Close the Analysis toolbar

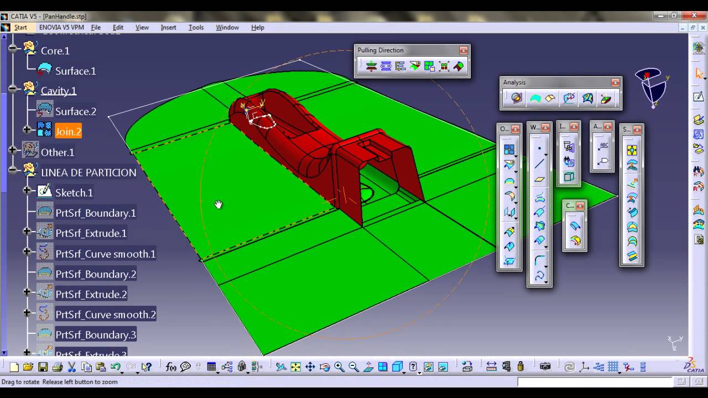click(615, 82)
